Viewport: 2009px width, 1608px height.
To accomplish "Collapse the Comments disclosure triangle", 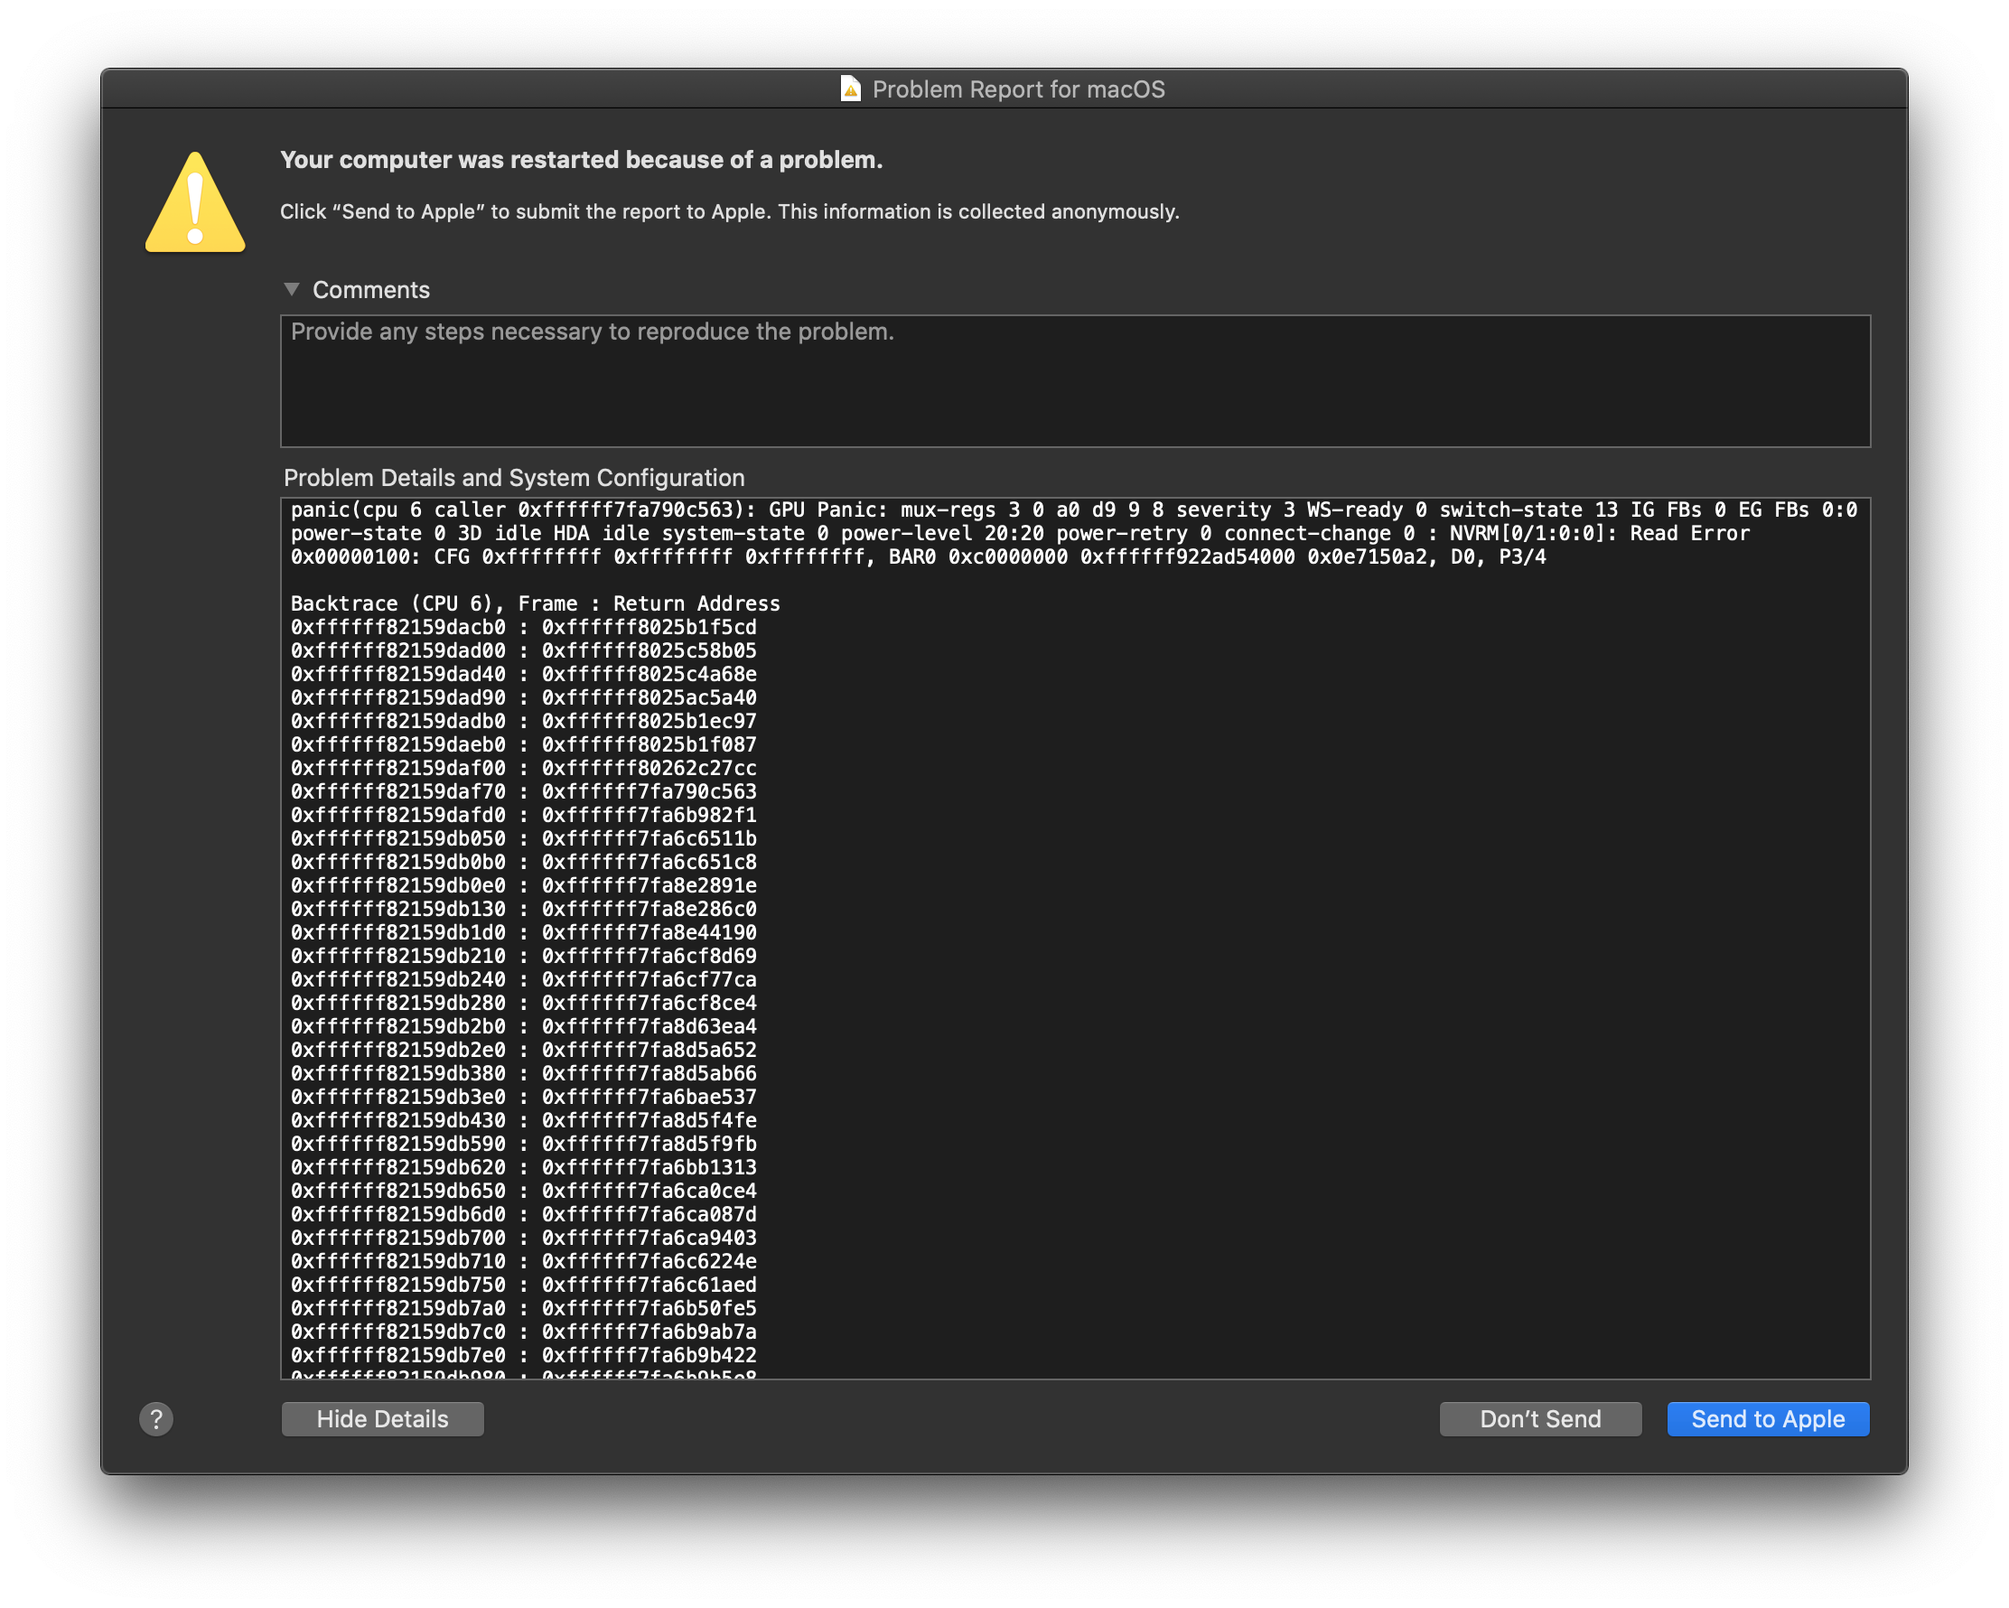I will coord(292,290).
